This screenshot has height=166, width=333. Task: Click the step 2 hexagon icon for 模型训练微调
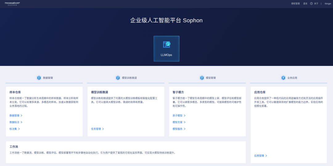click(118, 78)
